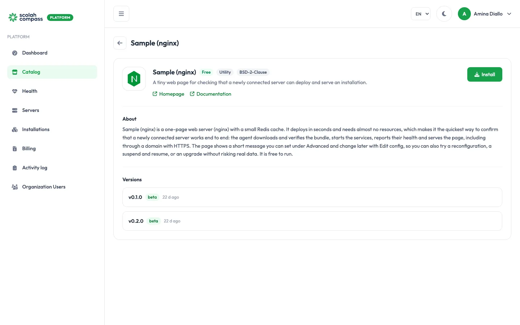Expand version v0.1.0 row
Screen dimensions: 520x325
coord(312,197)
